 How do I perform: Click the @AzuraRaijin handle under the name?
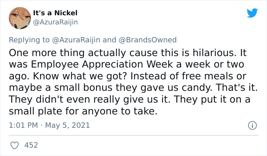55,22
